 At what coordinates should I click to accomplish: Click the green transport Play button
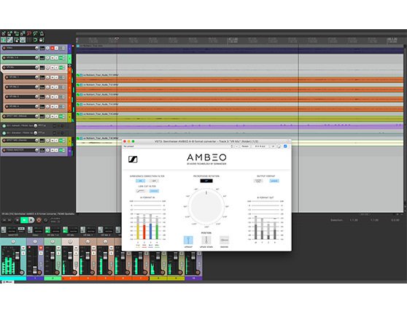coord(24,220)
